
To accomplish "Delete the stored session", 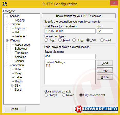I will [105, 77].
